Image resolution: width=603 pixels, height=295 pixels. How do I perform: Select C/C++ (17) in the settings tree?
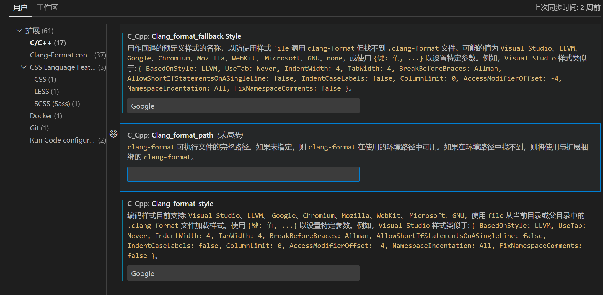pyautogui.click(x=48, y=43)
